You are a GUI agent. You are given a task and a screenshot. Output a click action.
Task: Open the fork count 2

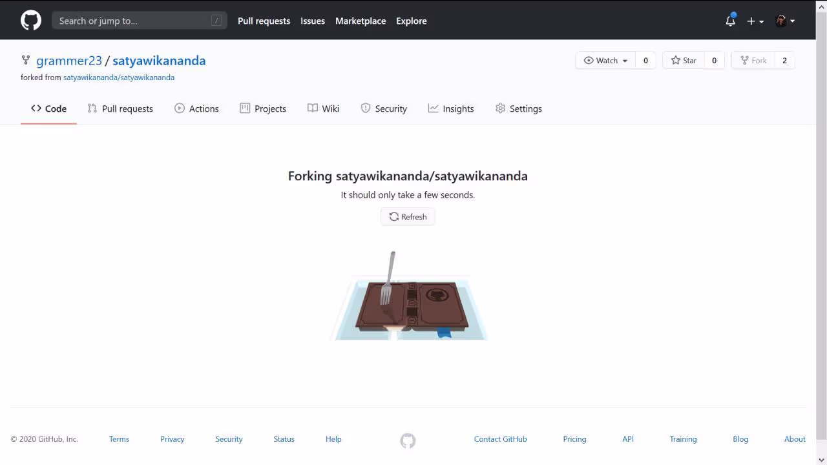(x=784, y=60)
